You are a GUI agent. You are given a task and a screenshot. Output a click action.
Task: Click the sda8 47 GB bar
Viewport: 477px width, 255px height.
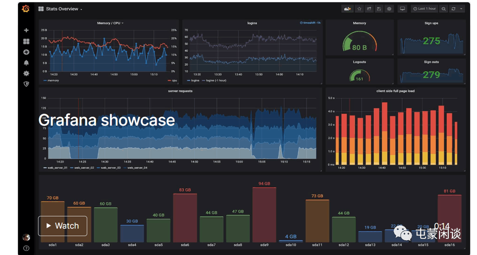(x=238, y=229)
